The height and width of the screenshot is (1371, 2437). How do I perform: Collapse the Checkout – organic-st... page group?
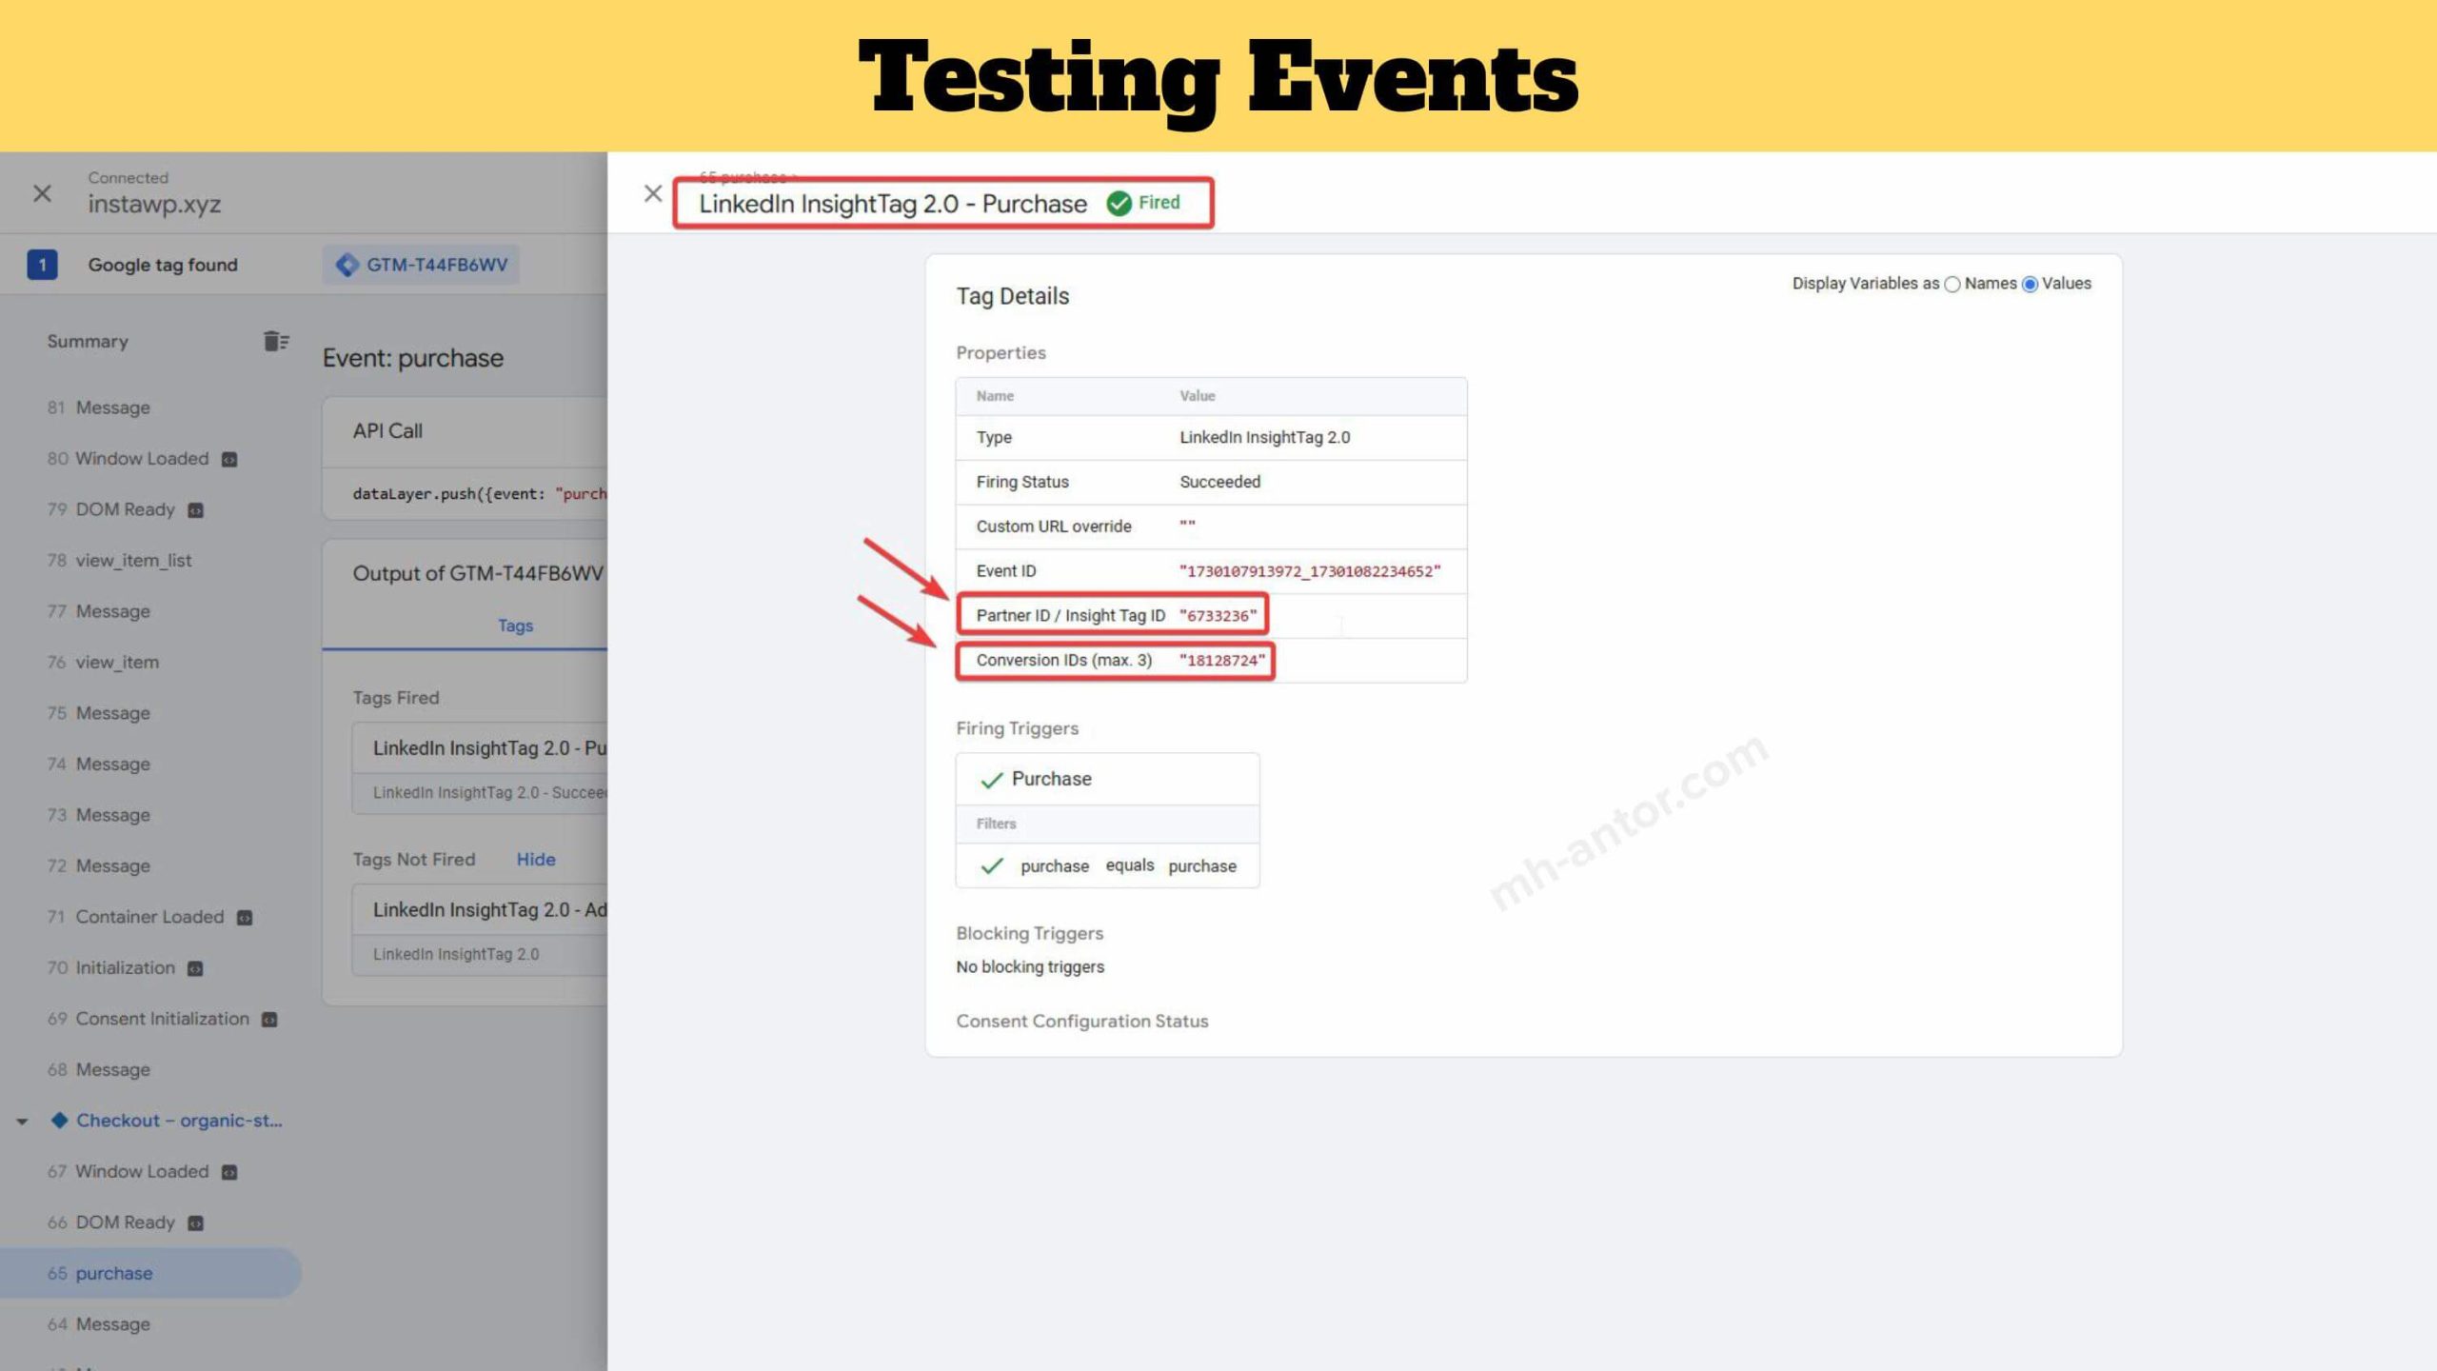pos(22,1122)
